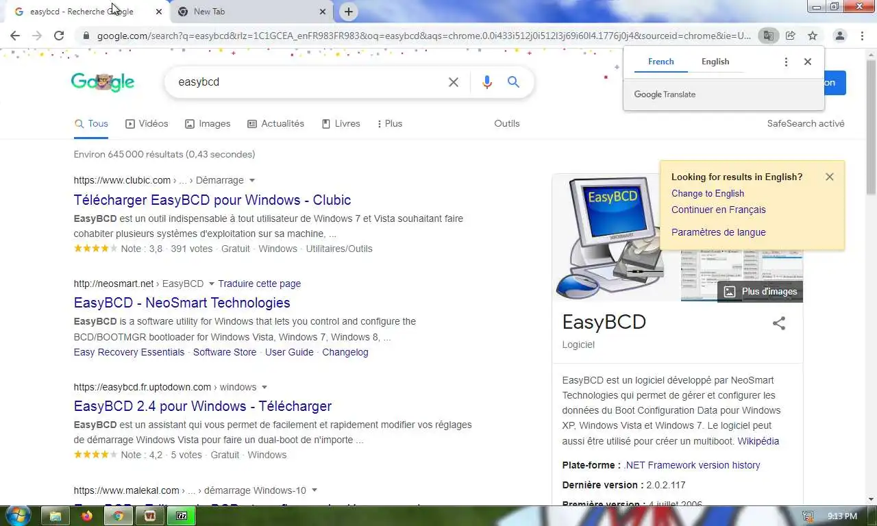877x526 pixels.
Task: Open File Explorer from the taskbar
Action: 55,516
